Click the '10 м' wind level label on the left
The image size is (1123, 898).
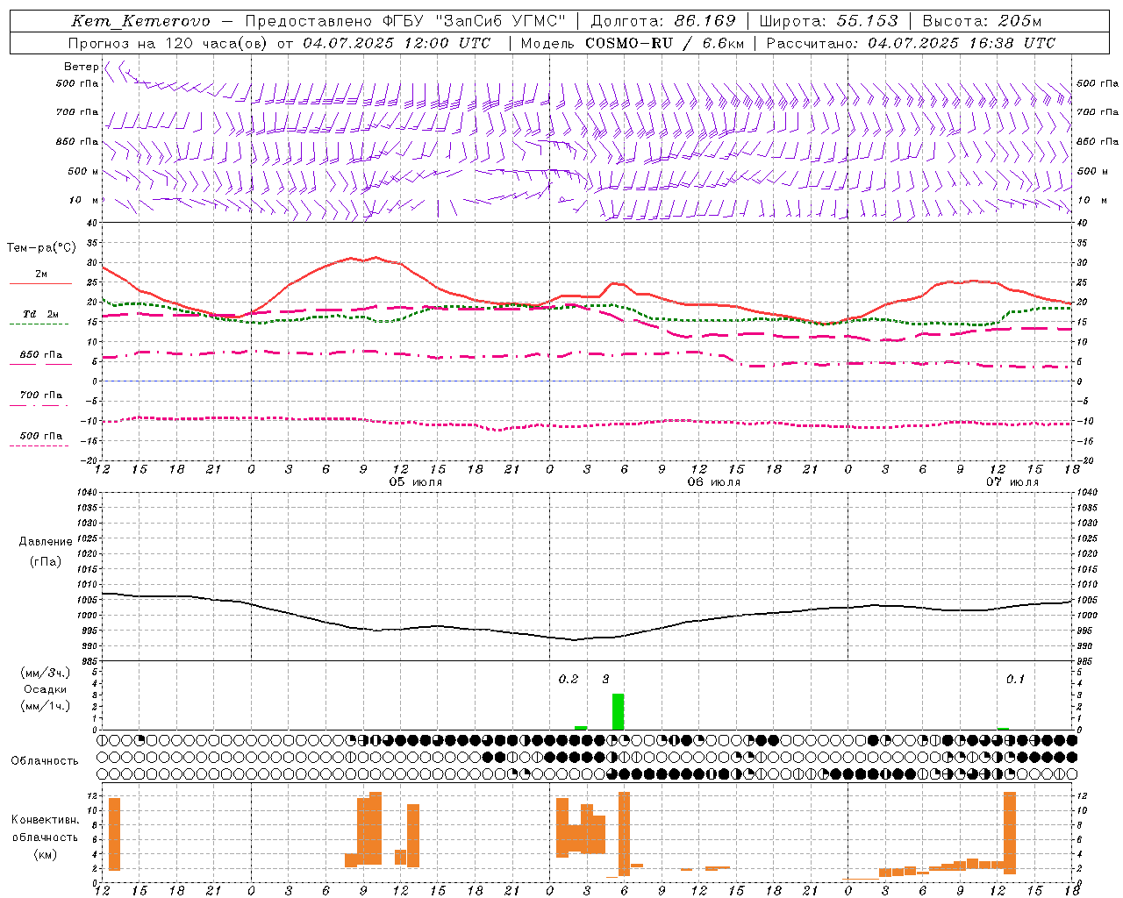click(84, 200)
